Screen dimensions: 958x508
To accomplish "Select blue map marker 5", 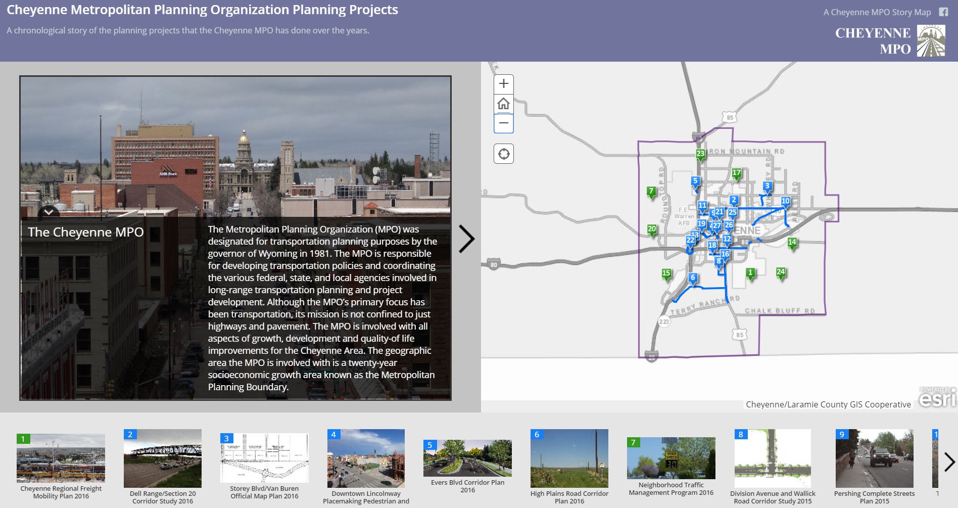I will click(695, 181).
